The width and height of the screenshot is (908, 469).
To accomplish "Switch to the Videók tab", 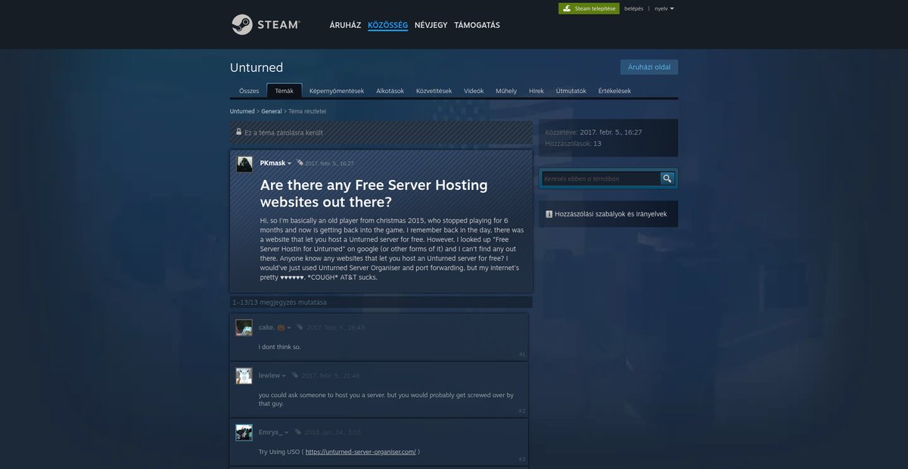I will 474,91.
